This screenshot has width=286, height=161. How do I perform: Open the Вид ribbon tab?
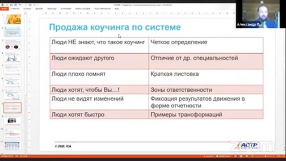coord(117,8)
